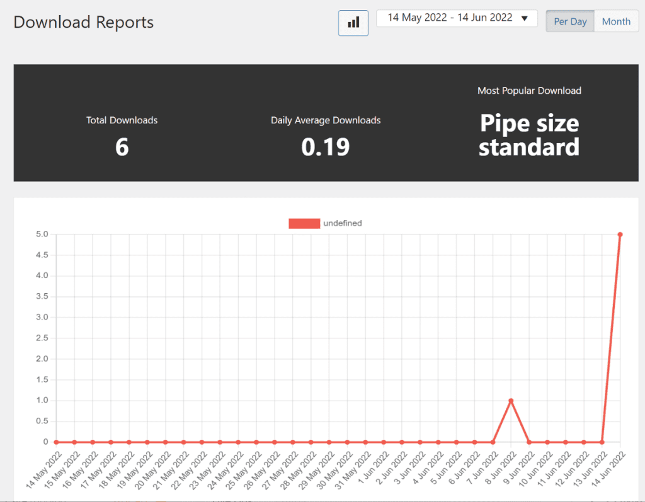Image resolution: width=645 pixels, height=502 pixels.
Task: Click the 7 Jun 2022 data point
Action: click(x=493, y=442)
